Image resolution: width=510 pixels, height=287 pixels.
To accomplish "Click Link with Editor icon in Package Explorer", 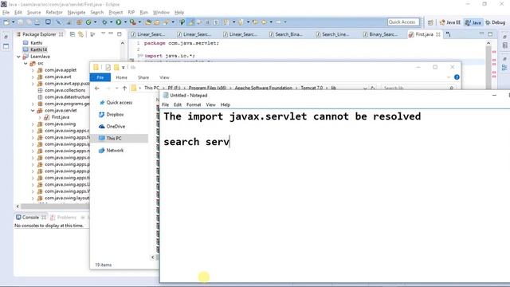I will 80,34.
